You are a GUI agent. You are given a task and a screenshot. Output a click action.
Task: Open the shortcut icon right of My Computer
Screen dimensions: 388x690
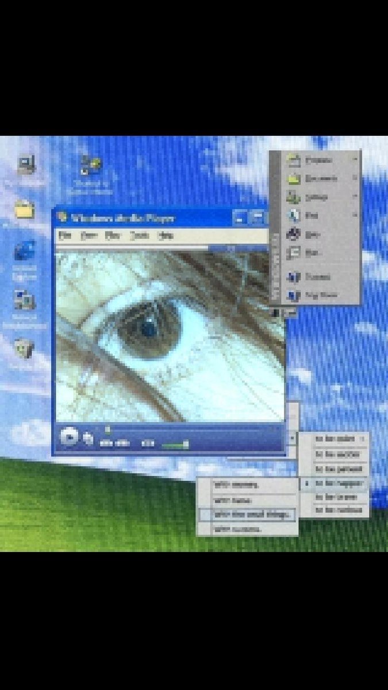pyautogui.click(x=90, y=166)
